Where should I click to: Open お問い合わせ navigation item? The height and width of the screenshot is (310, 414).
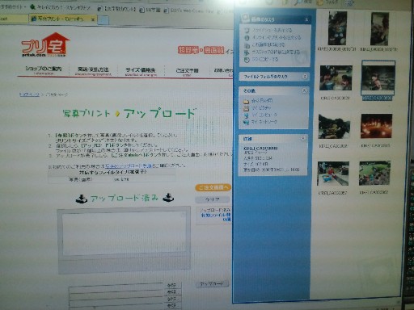[223, 72]
